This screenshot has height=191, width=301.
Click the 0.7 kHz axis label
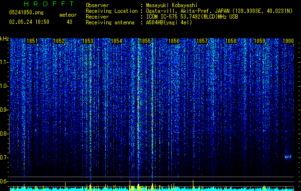click(x=4, y=158)
